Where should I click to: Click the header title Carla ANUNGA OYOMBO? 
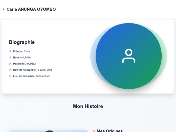pos(31,9)
